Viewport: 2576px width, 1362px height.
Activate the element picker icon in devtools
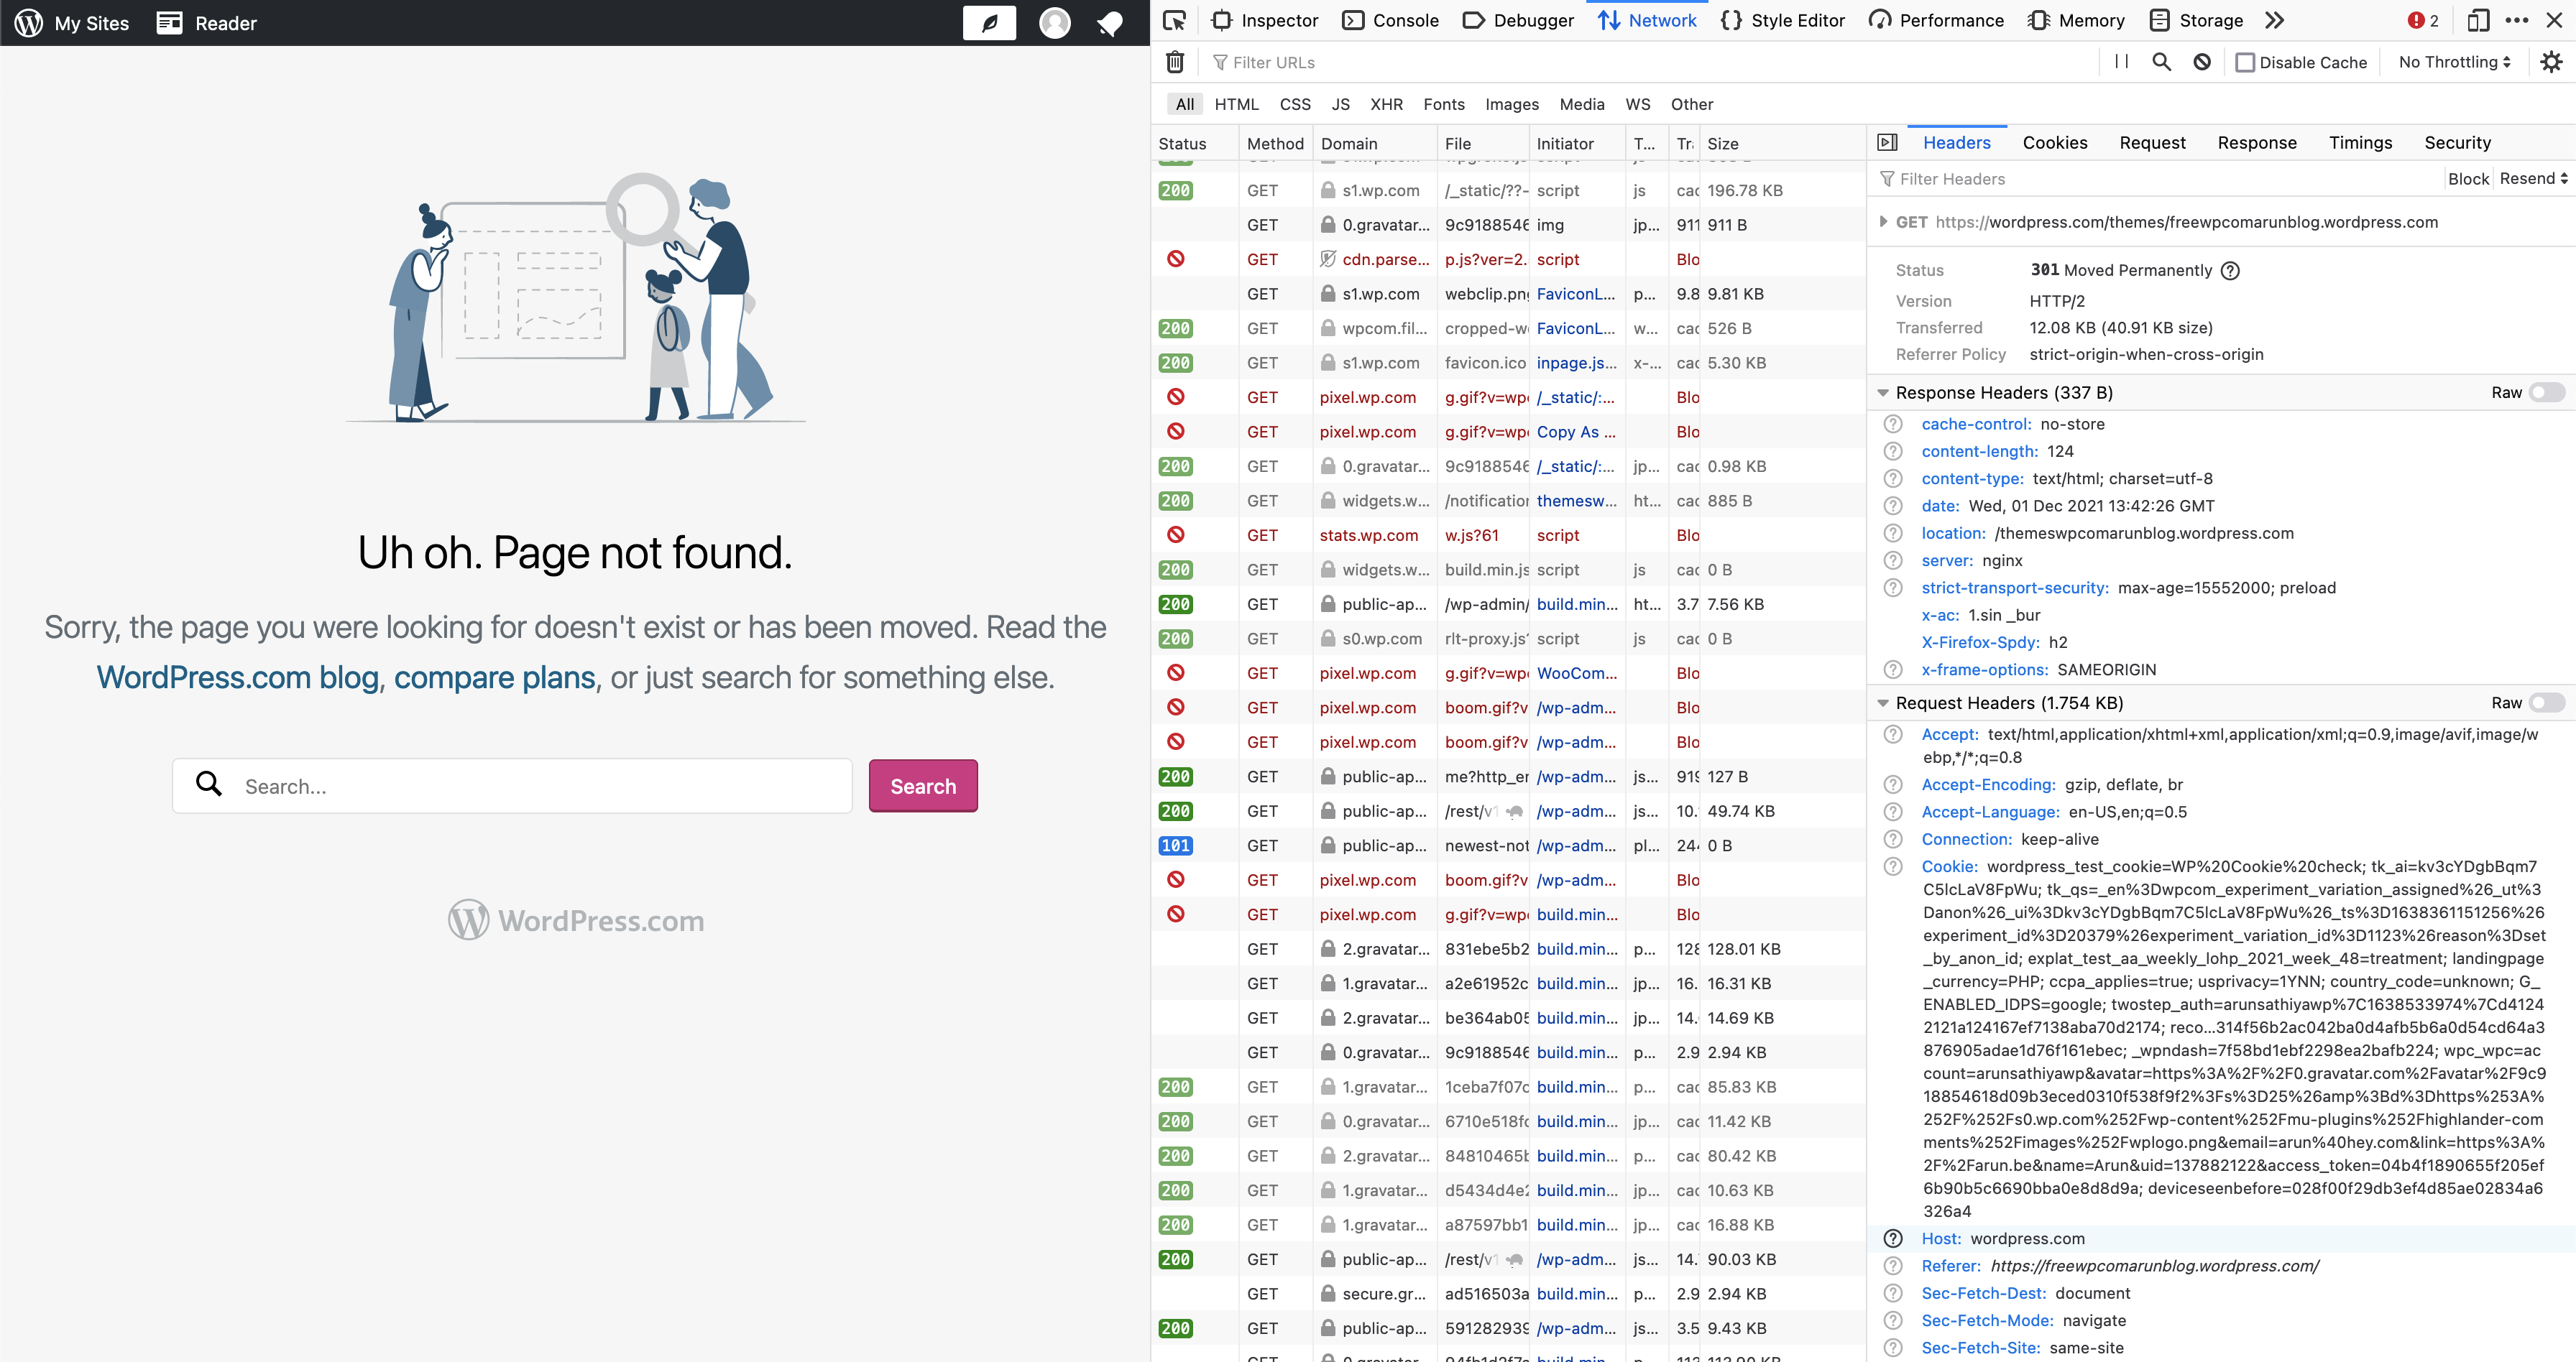(1175, 20)
